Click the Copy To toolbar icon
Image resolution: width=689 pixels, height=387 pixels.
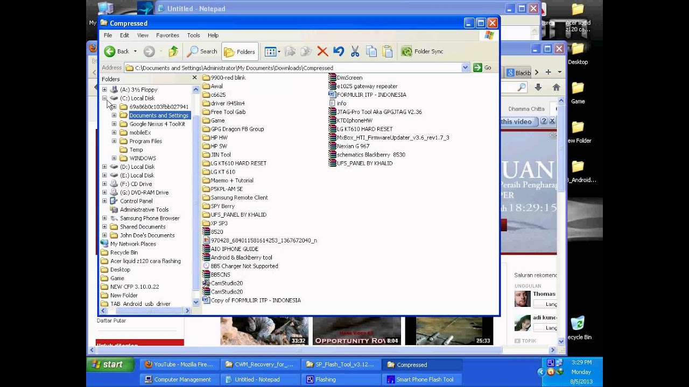(x=306, y=52)
